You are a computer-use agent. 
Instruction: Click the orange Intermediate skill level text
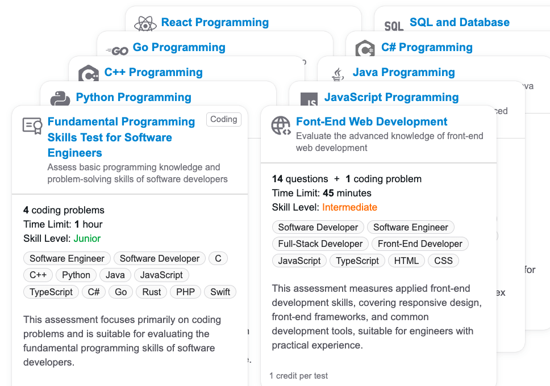pos(349,207)
